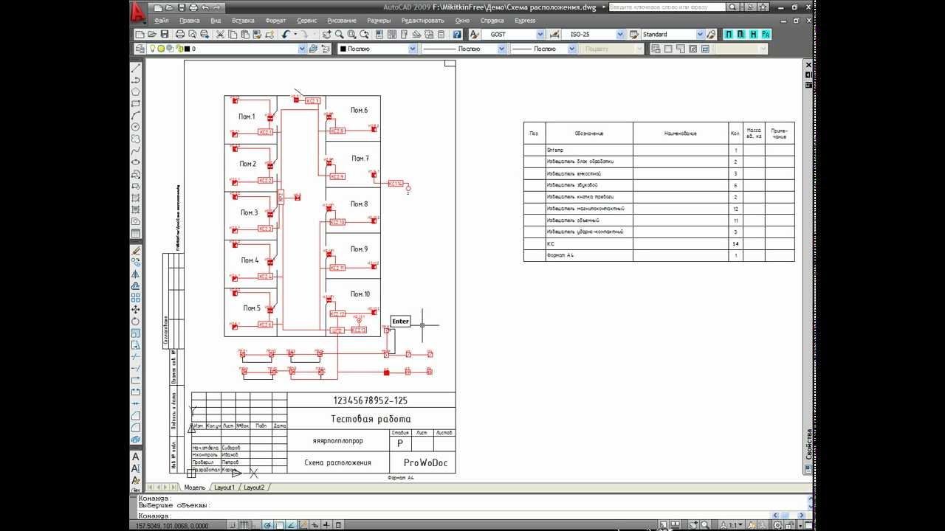Expand the ISO-25 dimension style dropdown
The height and width of the screenshot is (531, 945).
click(x=620, y=34)
